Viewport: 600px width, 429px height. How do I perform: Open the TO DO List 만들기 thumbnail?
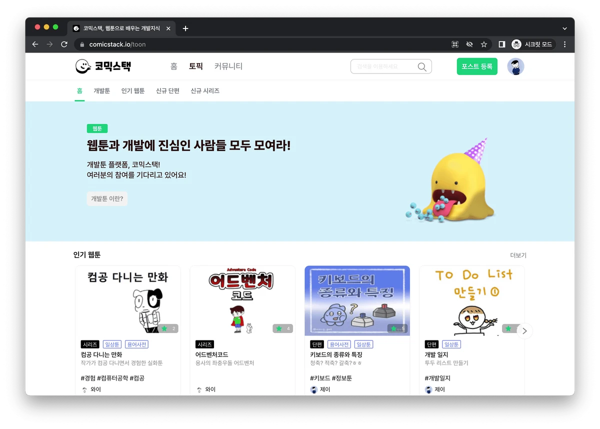[471, 300]
